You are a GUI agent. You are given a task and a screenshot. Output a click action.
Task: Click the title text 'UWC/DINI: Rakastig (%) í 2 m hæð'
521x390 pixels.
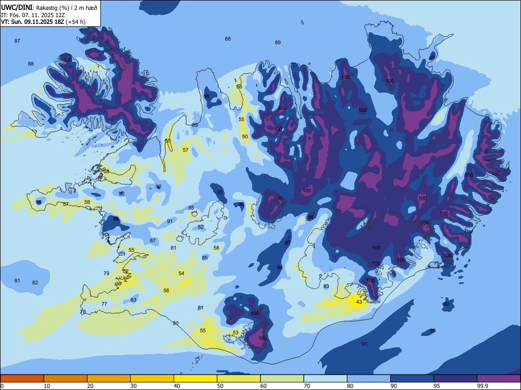[49, 8]
